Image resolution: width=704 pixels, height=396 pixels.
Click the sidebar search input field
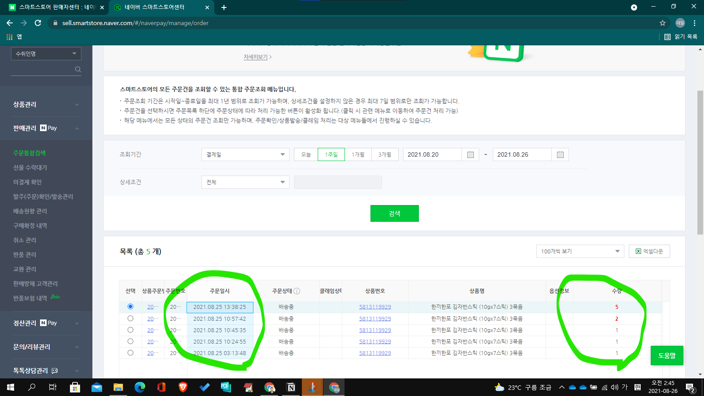click(x=42, y=69)
